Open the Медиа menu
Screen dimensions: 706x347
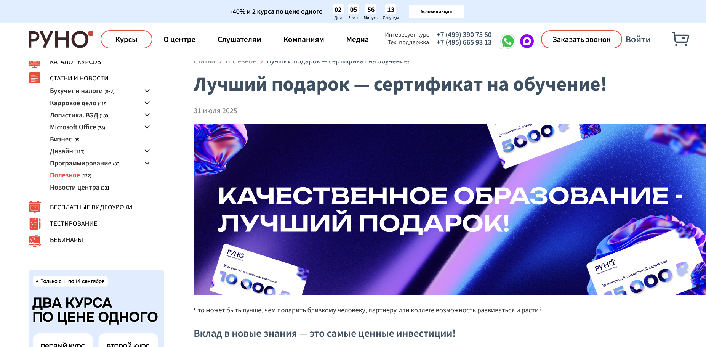point(357,39)
